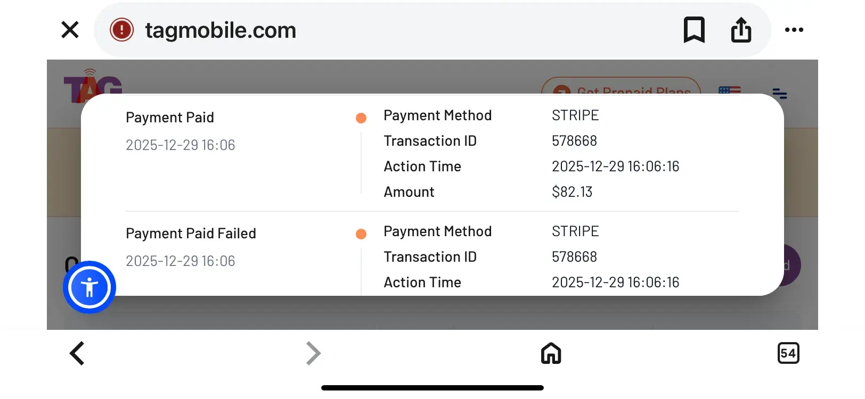
Task: Open the three-dot more options menu
Action: coord(794,30)
